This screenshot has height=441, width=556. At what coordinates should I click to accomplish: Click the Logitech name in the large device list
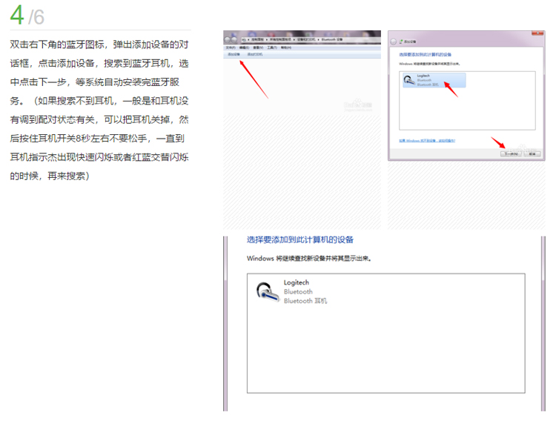(x=296, y=282)
